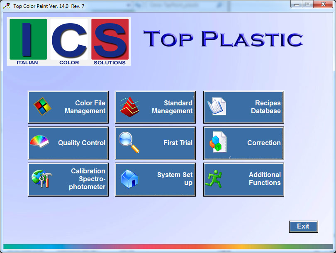Viewport: 336px width, 253px height.
Task: Open Additional Functions via the green running-man icon
Action: (x=214, y=179)
